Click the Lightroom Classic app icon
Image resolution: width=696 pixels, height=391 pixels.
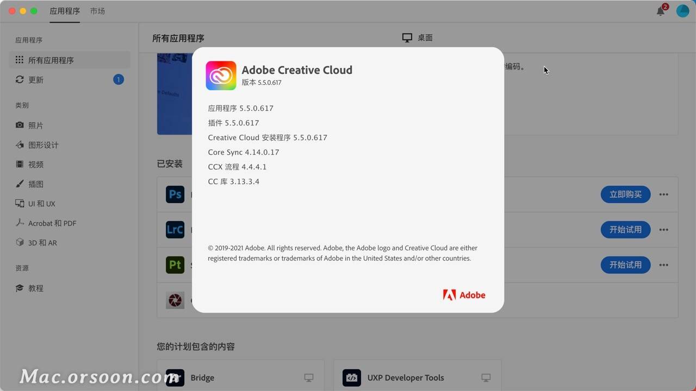[175, 229]
